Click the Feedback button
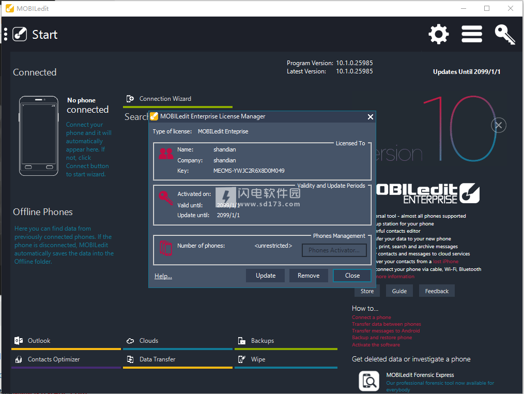The height and width of the screenshot is (394, 524). pos(437,291)
